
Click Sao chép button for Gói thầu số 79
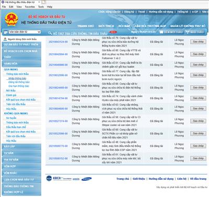pyautogui.click(x=198, y=42)
